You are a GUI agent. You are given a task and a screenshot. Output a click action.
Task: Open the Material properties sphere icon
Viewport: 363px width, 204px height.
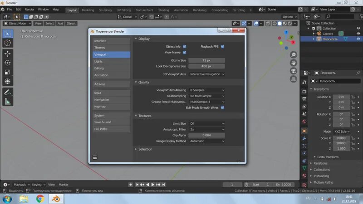pyautogui.click(x=304, y=175)
